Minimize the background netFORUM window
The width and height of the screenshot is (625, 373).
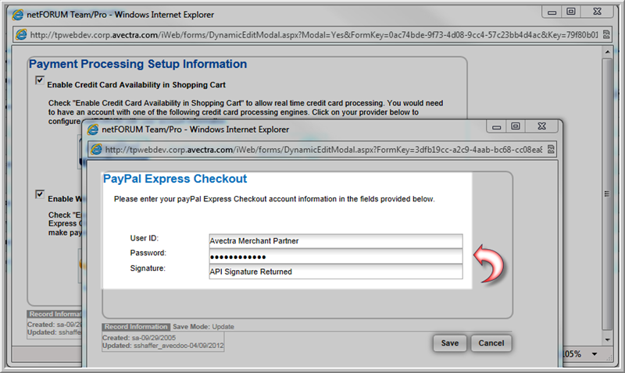[x=552, y=12]
